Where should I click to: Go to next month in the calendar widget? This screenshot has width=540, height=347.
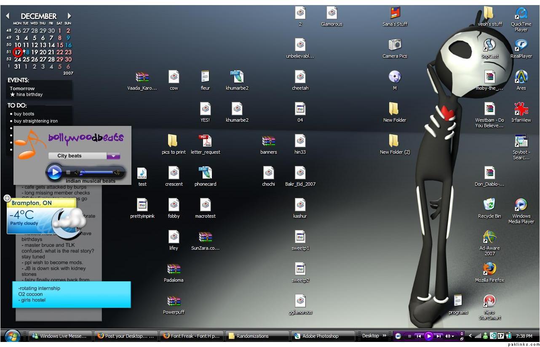pyautogui.click(x=70, y=16)
